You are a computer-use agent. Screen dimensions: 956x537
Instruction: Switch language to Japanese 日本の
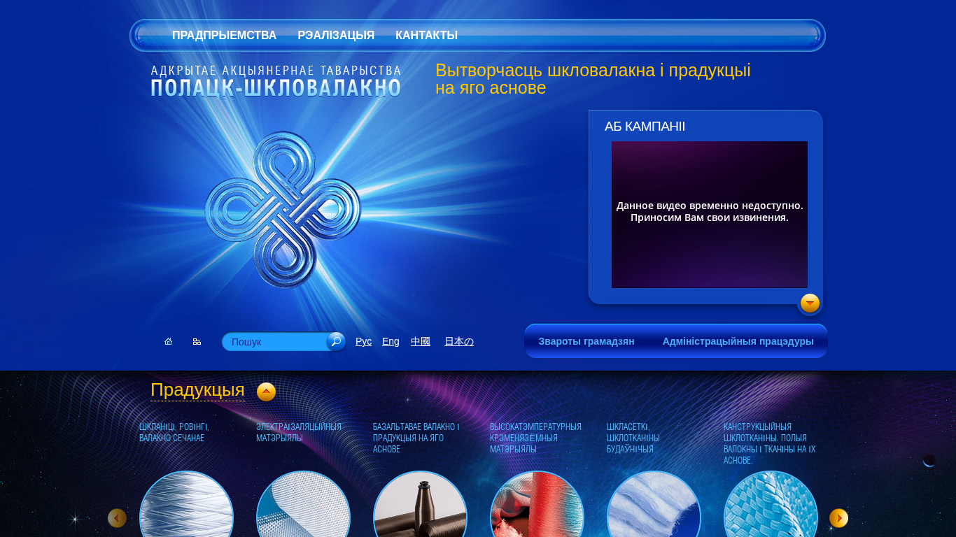(x=459, y=341)
